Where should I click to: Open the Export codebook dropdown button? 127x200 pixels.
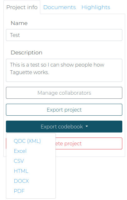(x=64, y=127)
